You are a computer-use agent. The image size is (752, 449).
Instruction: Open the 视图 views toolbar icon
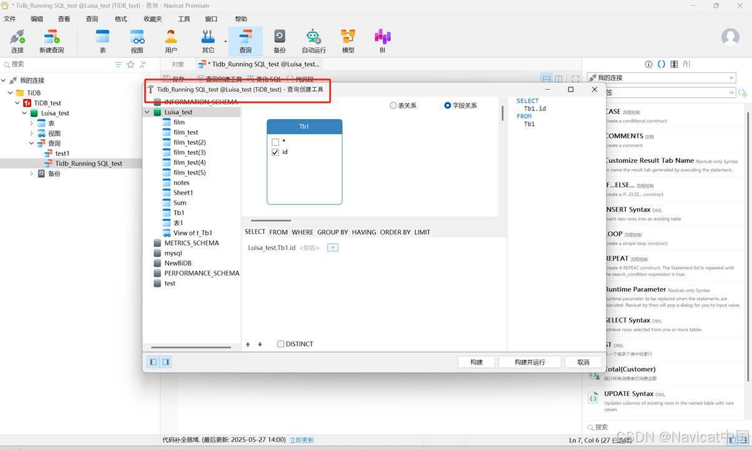pyautogui.click(x=137, y=41)
